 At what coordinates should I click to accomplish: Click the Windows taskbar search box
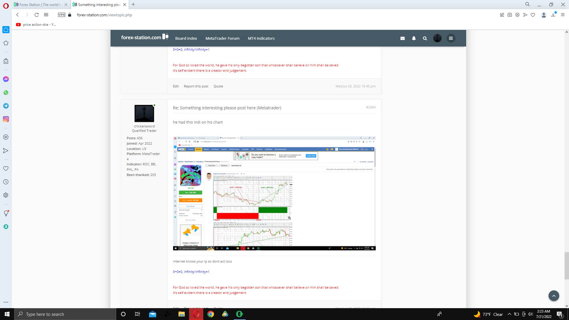pos(65,314)
